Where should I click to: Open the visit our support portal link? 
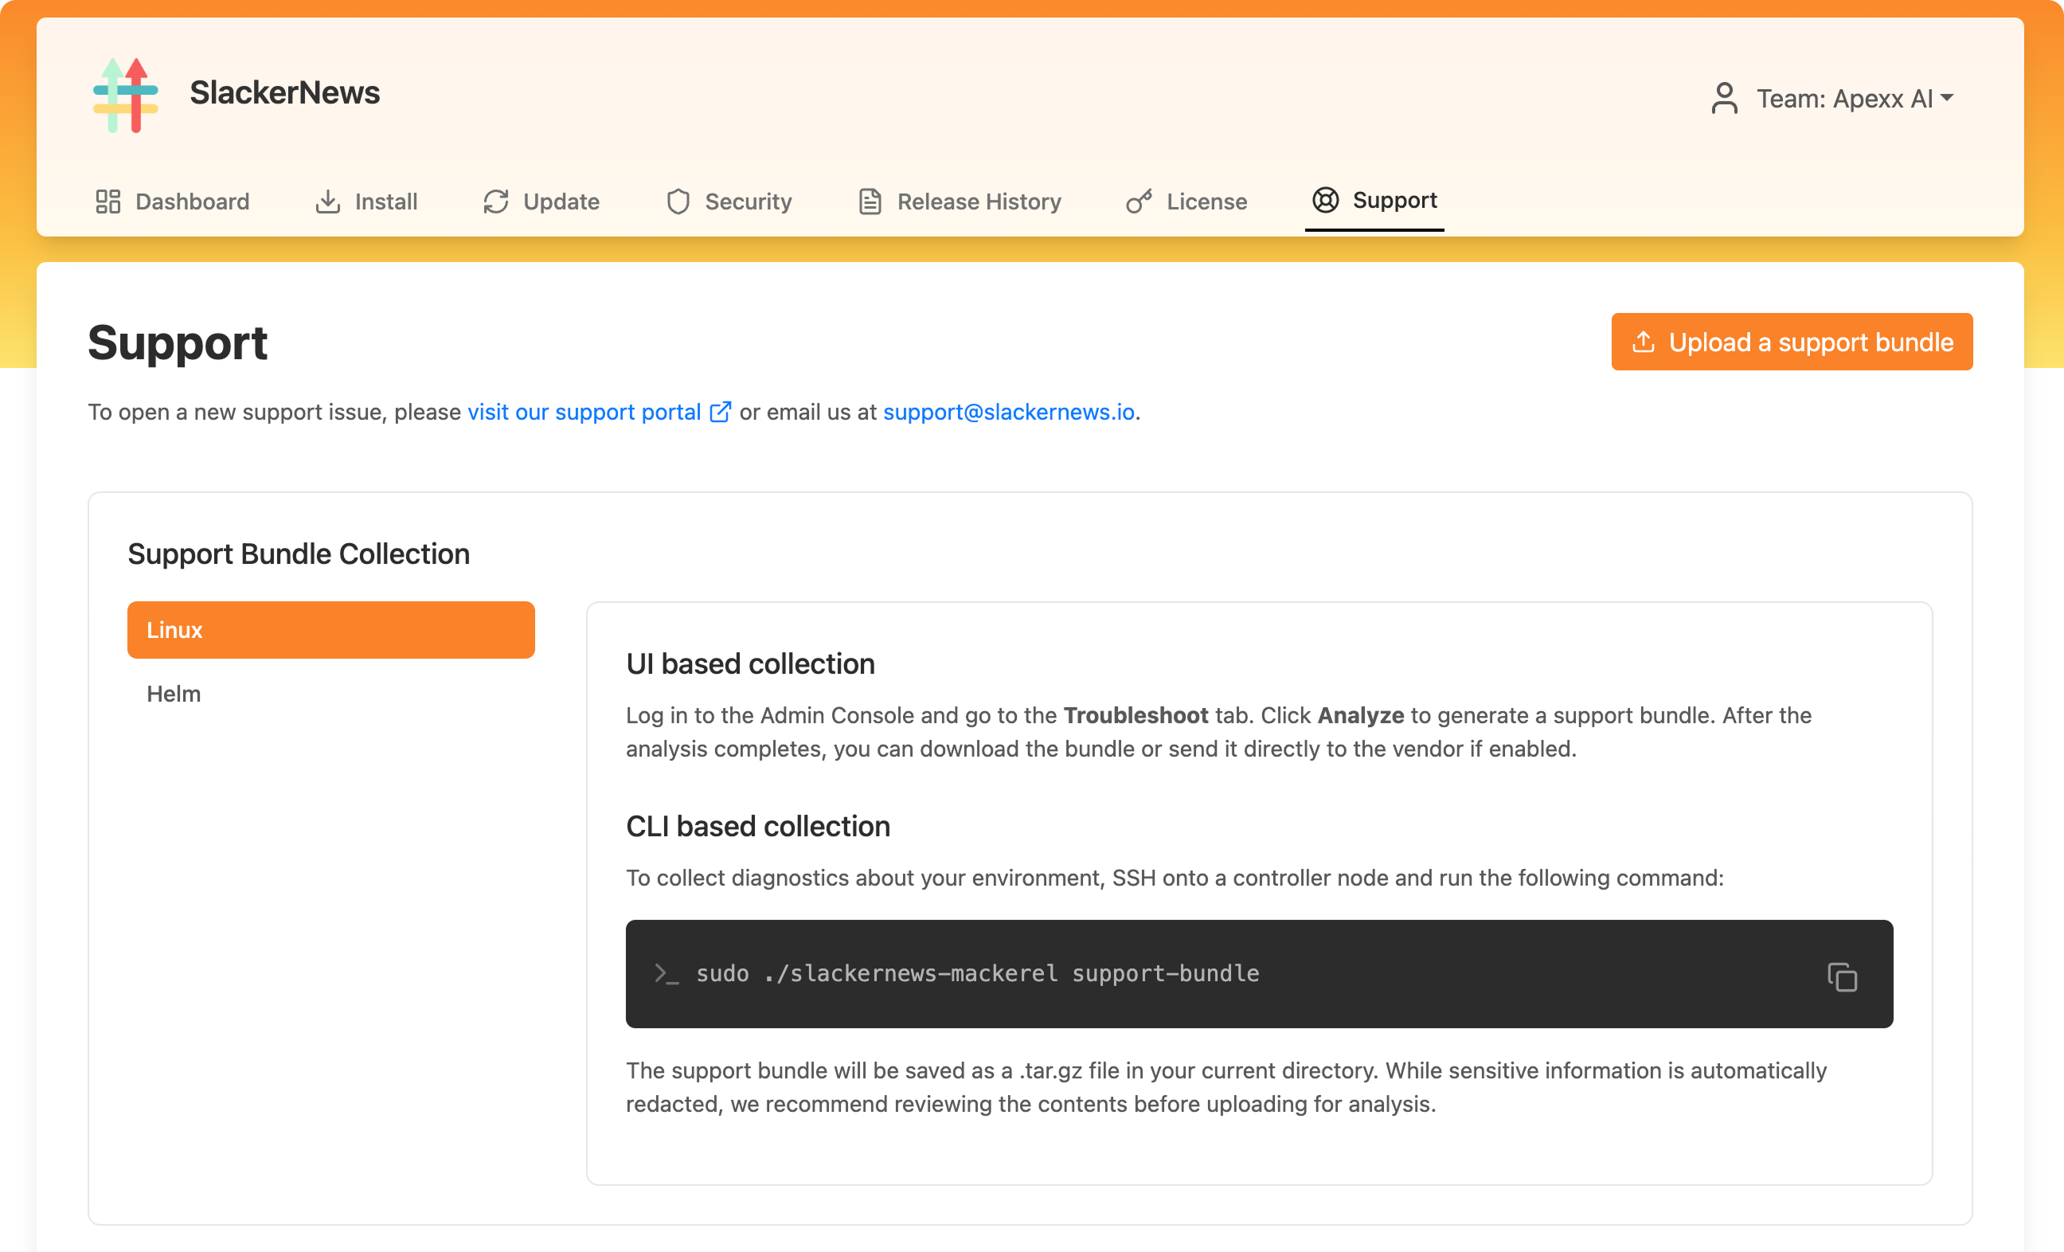tap(584, 411)
